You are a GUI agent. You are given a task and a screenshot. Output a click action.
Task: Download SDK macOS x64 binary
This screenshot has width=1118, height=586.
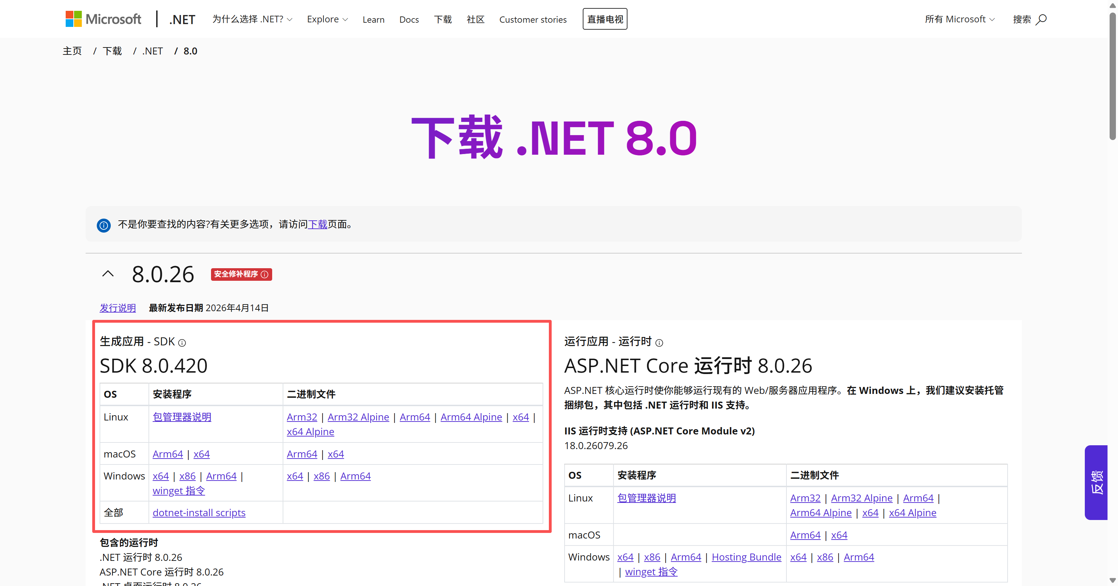tap(335, 454)
